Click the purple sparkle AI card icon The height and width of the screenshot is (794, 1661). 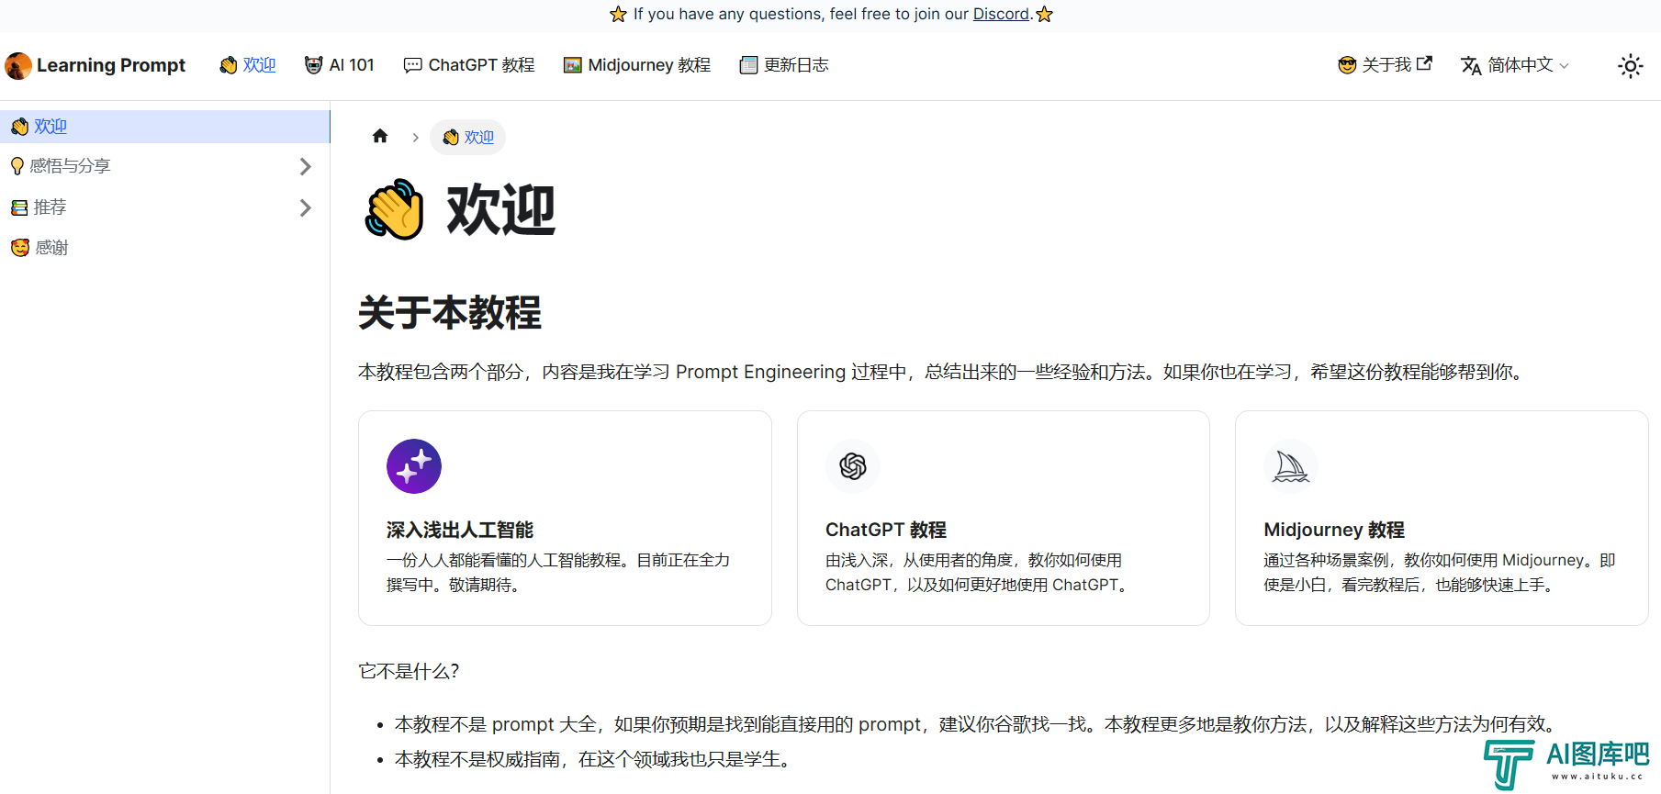click(414, 466)
